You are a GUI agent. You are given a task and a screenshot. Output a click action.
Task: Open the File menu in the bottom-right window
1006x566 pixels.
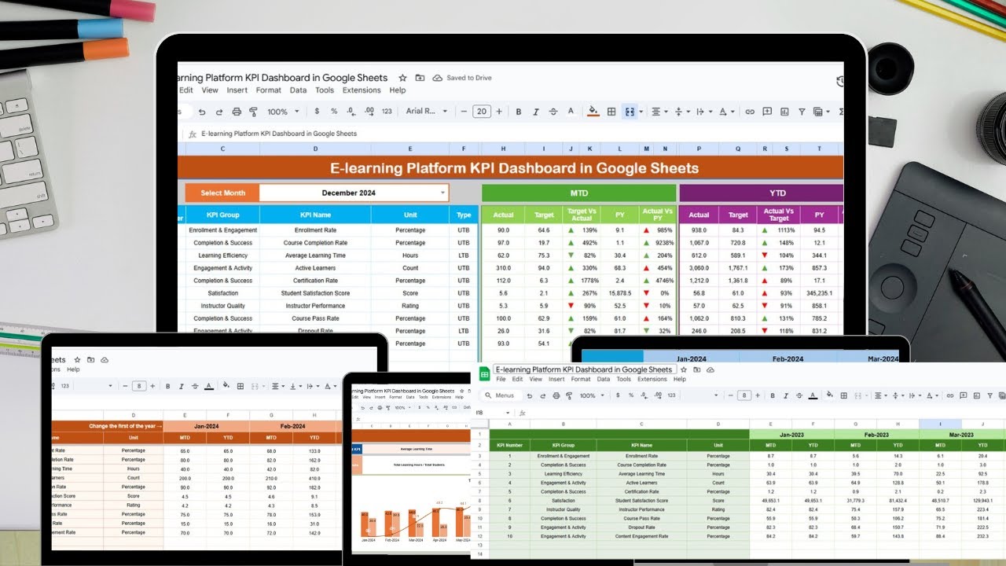point(501,380)
